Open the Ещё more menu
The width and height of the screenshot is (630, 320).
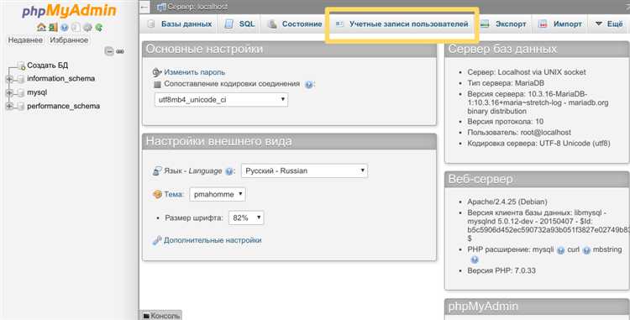point(609,24)
